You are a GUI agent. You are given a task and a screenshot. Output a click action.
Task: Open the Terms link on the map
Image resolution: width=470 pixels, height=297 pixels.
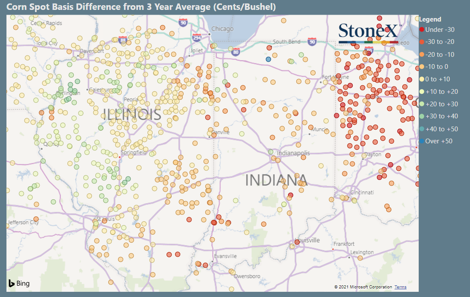coord(401,287)
